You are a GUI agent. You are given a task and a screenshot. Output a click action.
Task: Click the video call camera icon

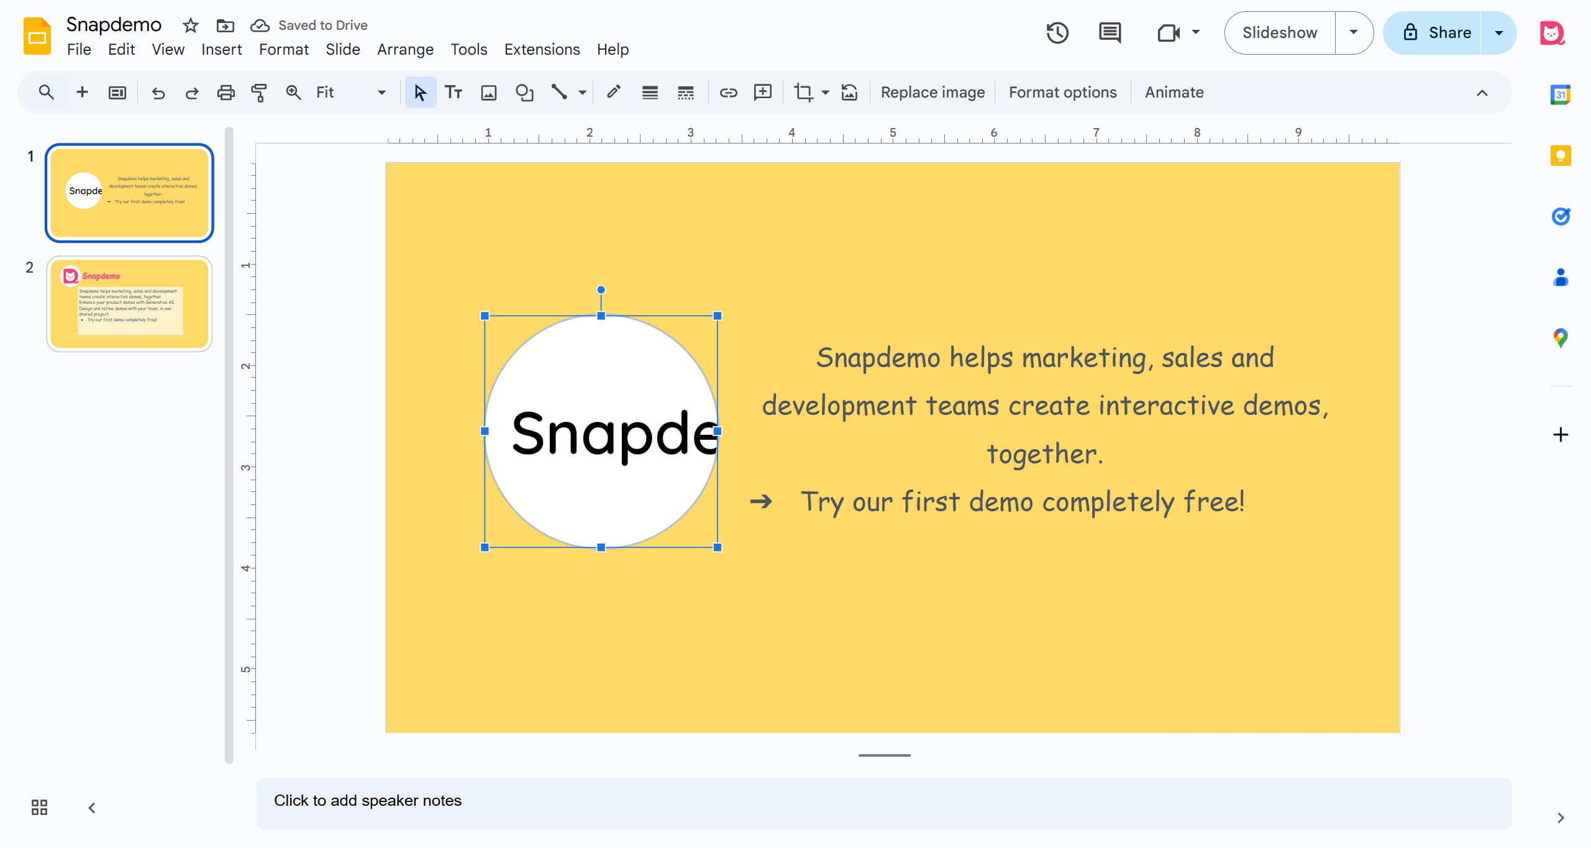(x=1169, y=32)
